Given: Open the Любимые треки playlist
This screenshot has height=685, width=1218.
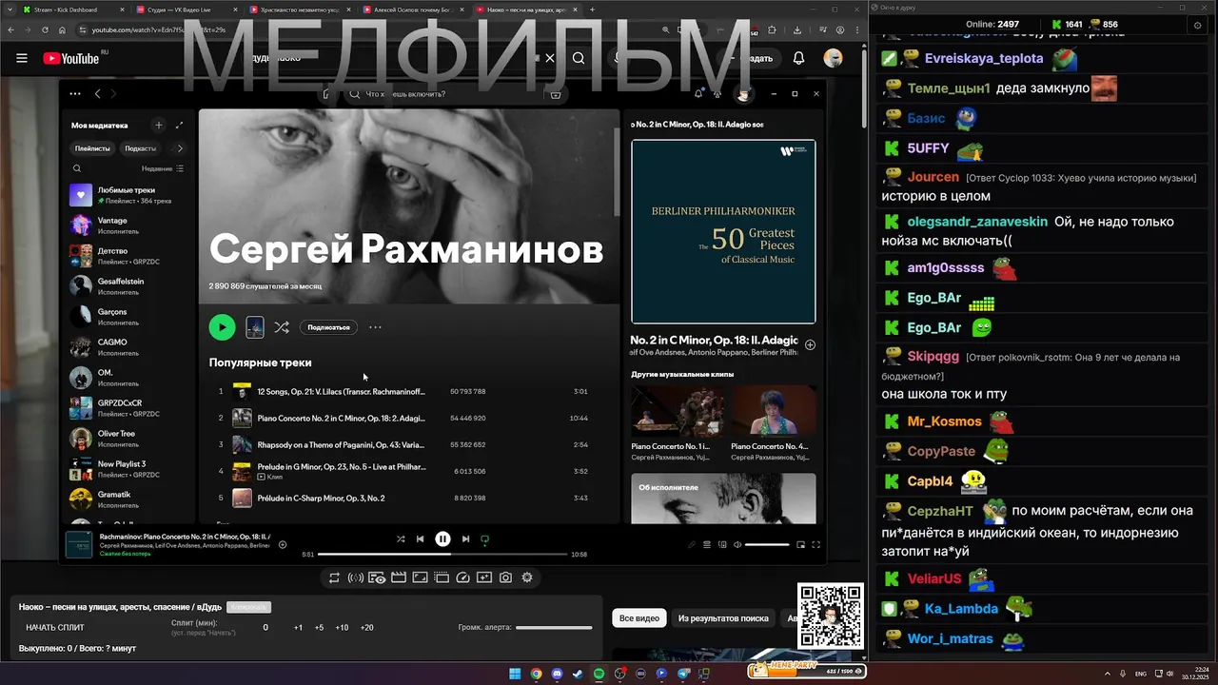Looking at the screenshot, I should coord(128,195).
